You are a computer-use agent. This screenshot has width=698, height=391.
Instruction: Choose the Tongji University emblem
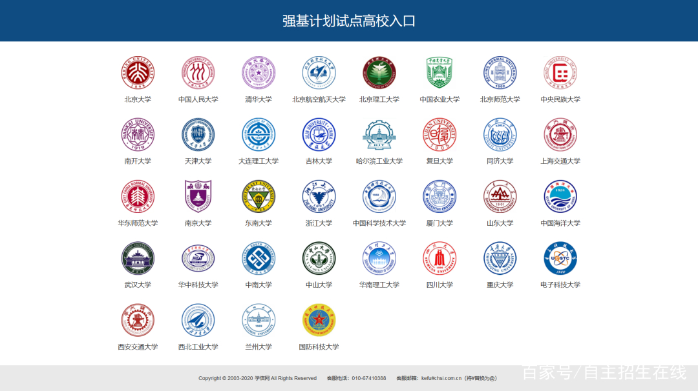pos(500,135)
